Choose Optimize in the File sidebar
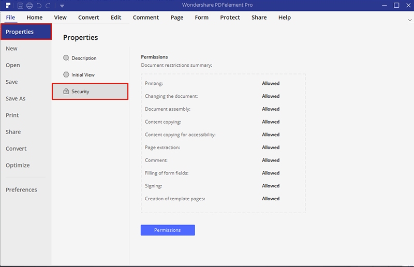This screenshot has height=267, width=414. point(18,166)
